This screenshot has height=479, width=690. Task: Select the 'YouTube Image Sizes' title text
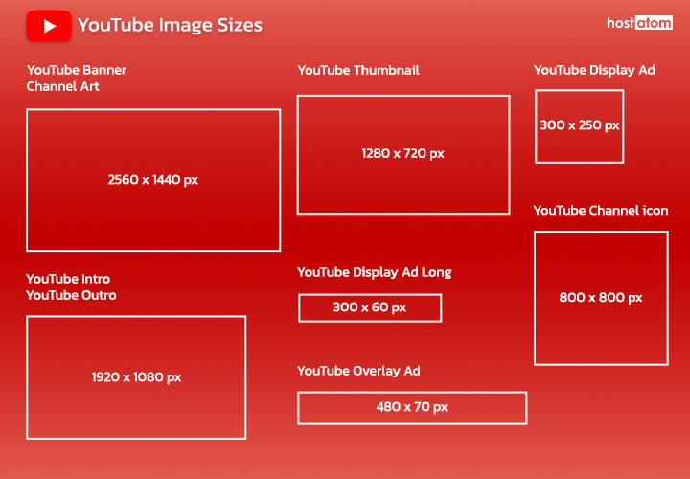pos(170,26)
